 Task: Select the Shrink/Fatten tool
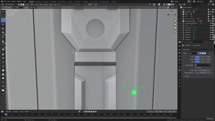coord(3,86)
